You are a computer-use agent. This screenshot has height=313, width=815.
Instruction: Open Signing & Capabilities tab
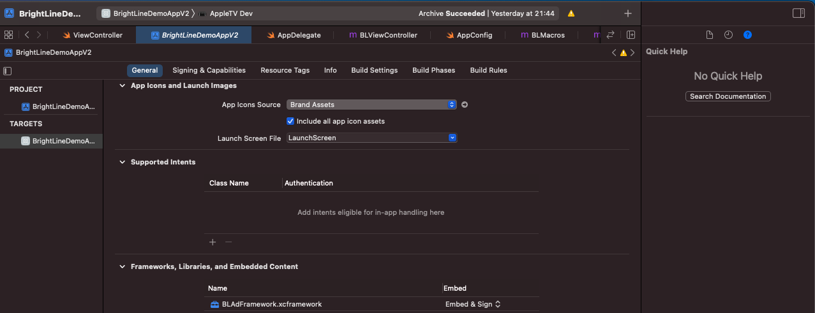point(209,71)
